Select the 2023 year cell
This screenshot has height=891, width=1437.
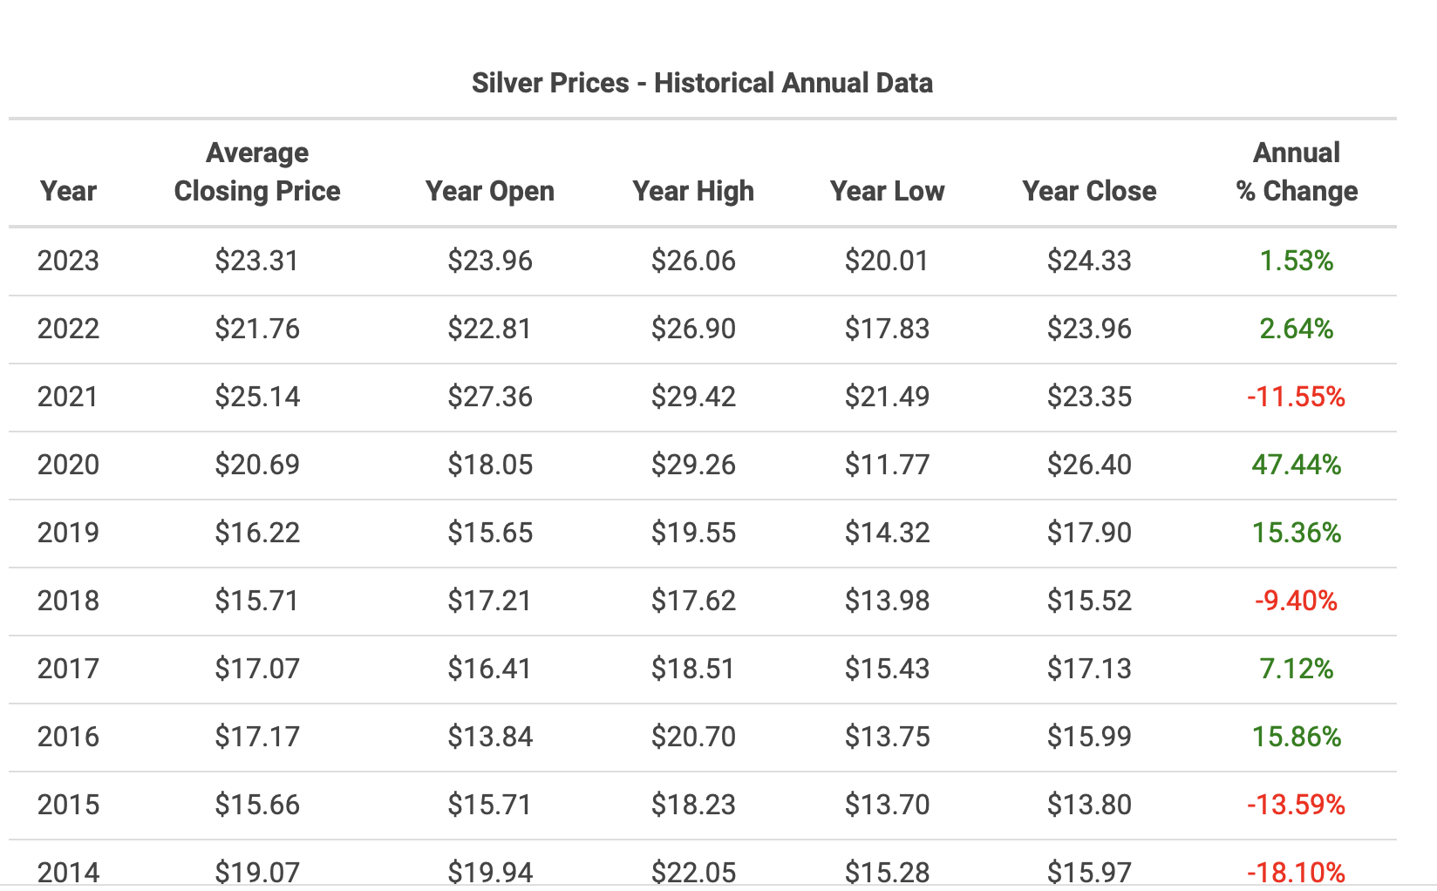[68, 261]
